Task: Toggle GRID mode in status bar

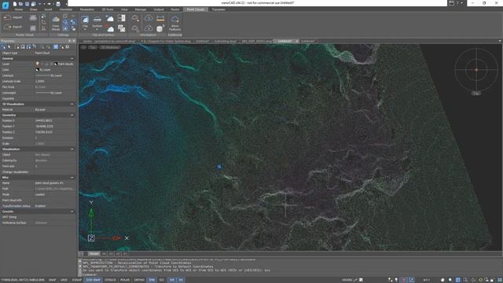Action: tap(64, 280)
